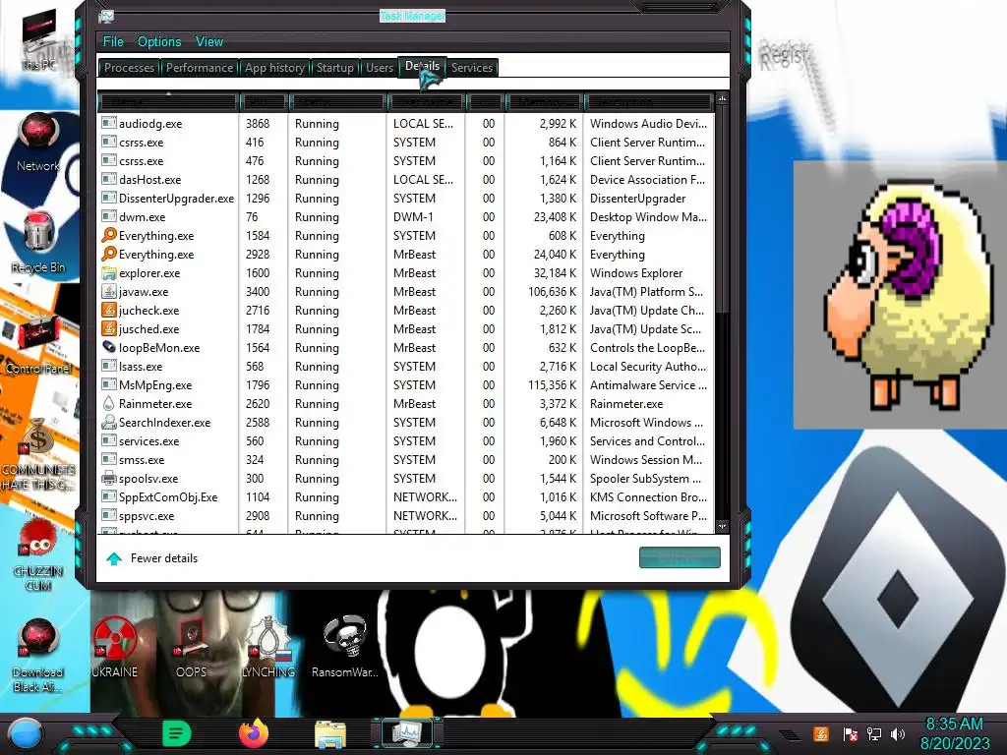
Task: Select the SearchIndexer.exe icon
Action: [109, 422]
